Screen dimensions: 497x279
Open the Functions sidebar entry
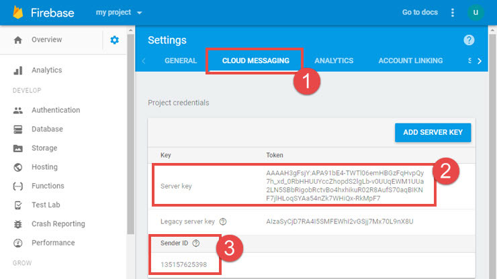pos(48,186)
